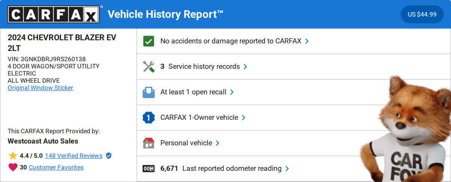Open the Original Window Sticker link

[41, 88]
